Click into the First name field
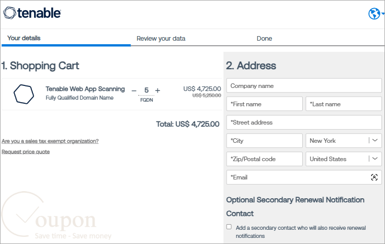Viewport: 385px width, 244px height. [x=265, y=104]
